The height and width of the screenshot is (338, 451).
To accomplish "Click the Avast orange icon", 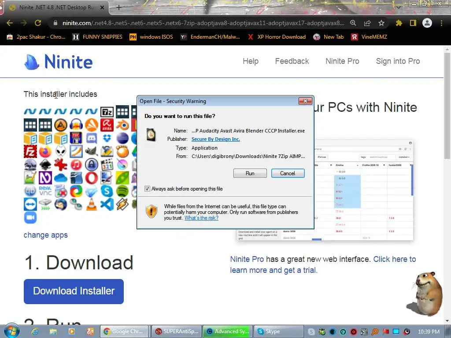I will click(92, 125).
